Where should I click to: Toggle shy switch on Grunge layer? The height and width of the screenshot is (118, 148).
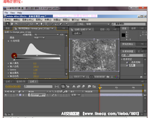coord(47,95)
